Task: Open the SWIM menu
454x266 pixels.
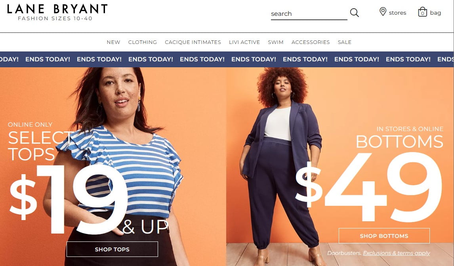Action: pyautogui.click(x=276, y=42)
